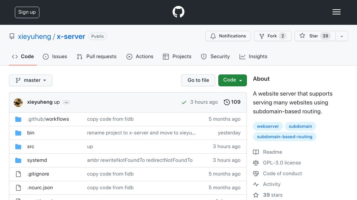Expand commit message ellipsis after 'up'
This screenshot has height=200, width=357.
point(66,102)
